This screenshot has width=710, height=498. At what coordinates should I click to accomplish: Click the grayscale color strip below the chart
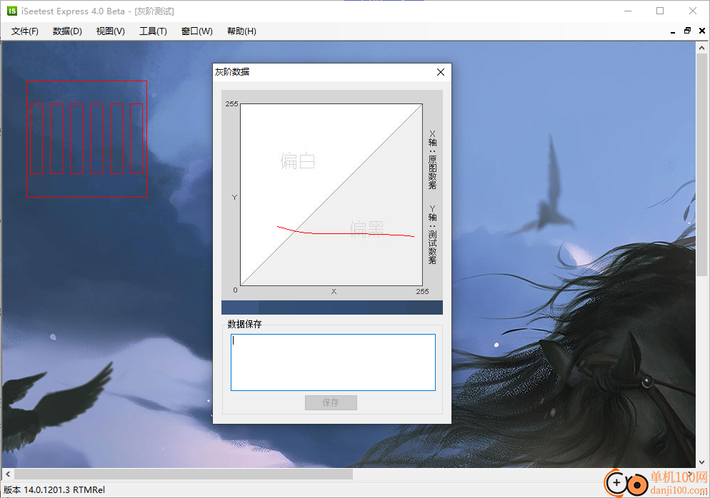(x=332, y=308)
